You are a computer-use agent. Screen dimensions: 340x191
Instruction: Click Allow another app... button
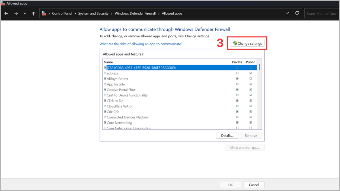point(245,147)
